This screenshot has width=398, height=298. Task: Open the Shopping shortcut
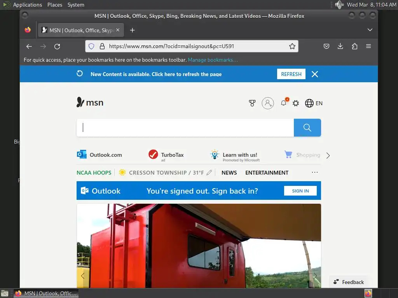point(302,154)
